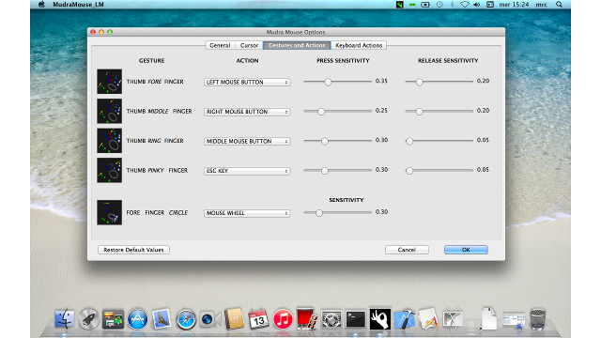The image size is (601, 338).
Task: Open the RIGHT MOUSE BUTTON action dropdown
Action: point(247,112)
